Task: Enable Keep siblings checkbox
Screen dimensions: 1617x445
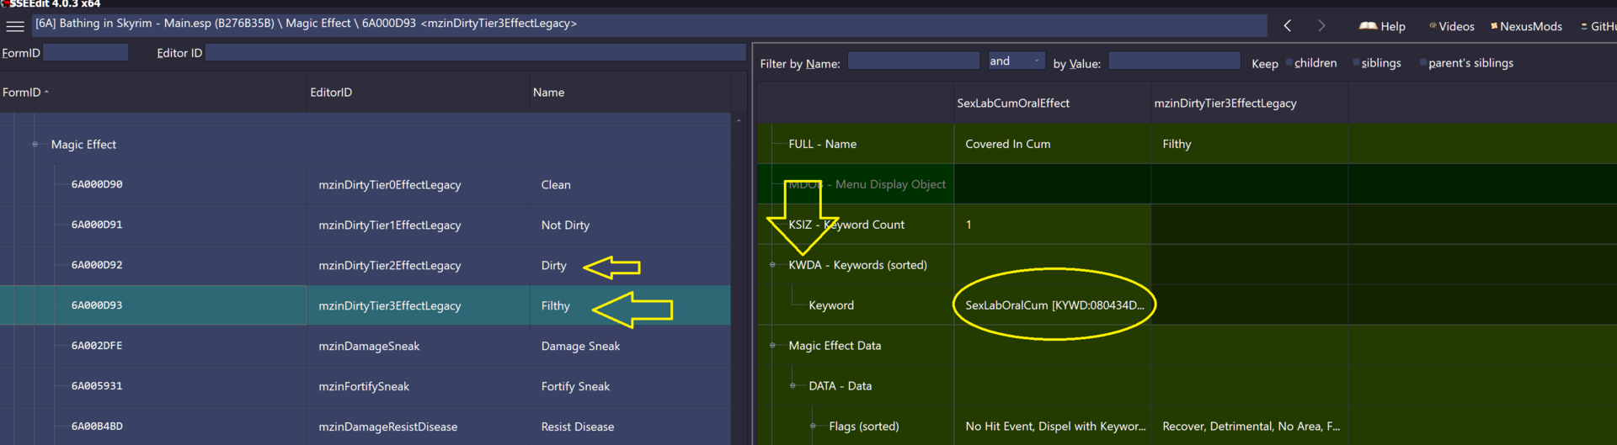Action: pos(1356,63)
